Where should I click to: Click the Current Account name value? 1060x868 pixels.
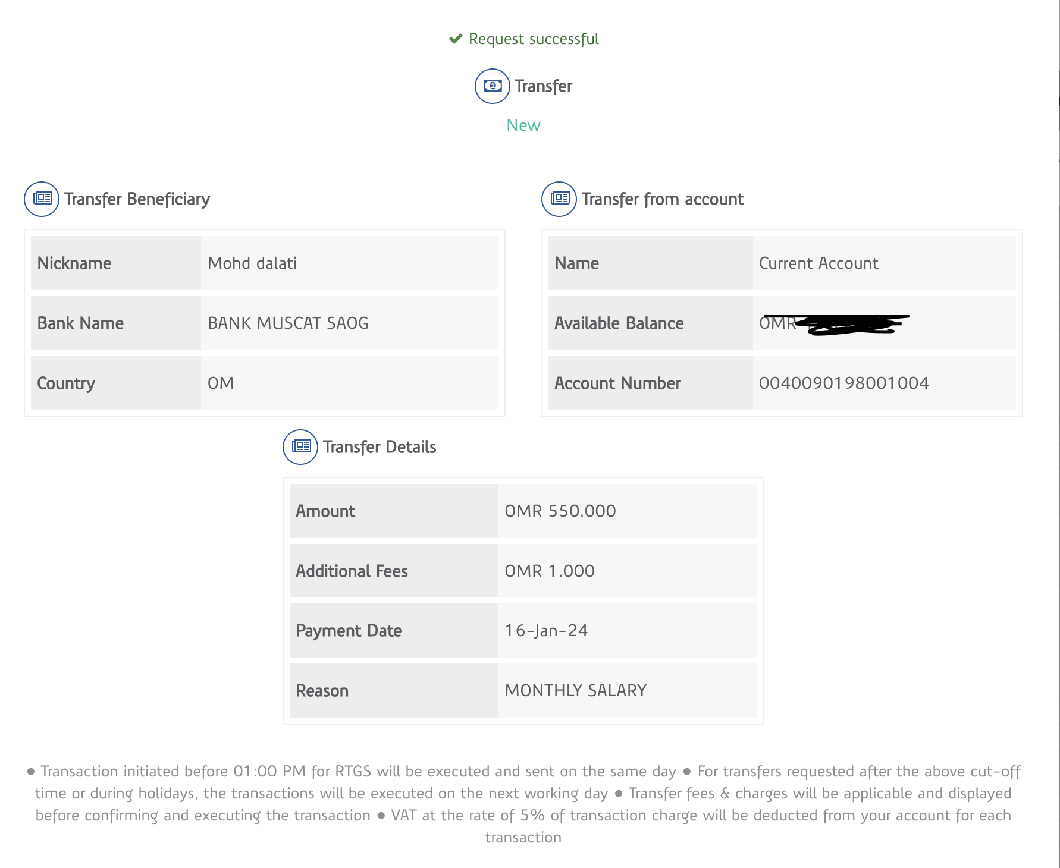(x=818, y=263)
